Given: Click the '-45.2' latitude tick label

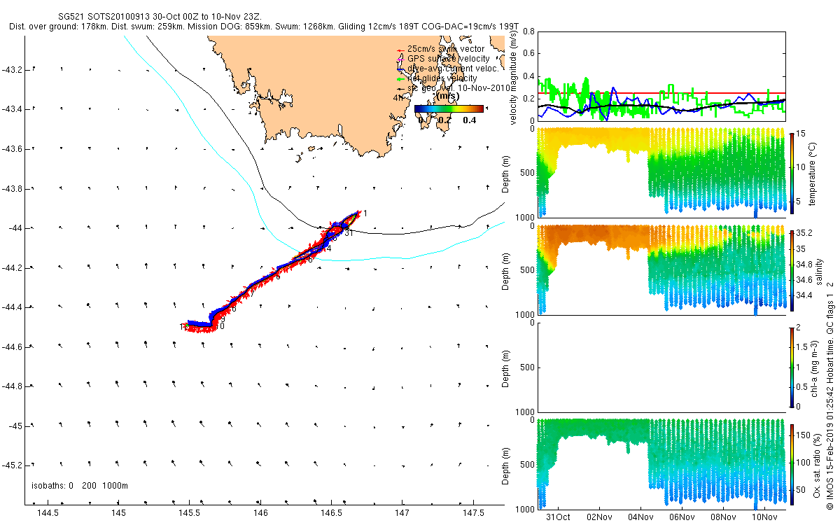Looking at the screenshot, I should pos(12,465).
